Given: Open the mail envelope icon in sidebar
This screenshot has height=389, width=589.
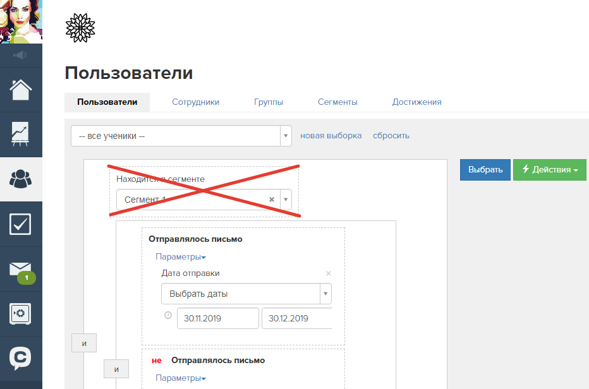Looking at the screenshot, I should pos(20,268).
